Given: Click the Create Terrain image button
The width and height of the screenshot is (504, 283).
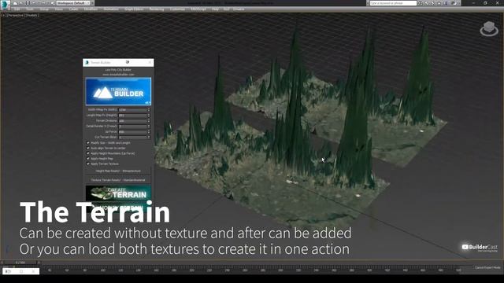Looking at the screenshot, I should pyautogui.click(x=118, y=193).
